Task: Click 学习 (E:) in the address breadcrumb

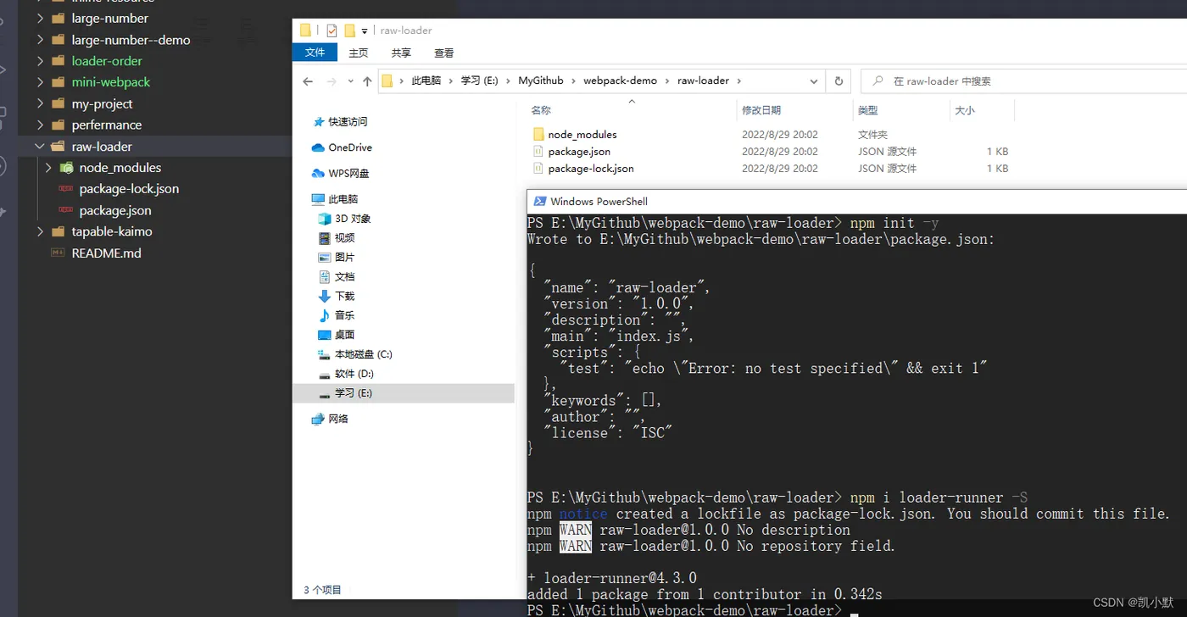Action: point(479,81)
